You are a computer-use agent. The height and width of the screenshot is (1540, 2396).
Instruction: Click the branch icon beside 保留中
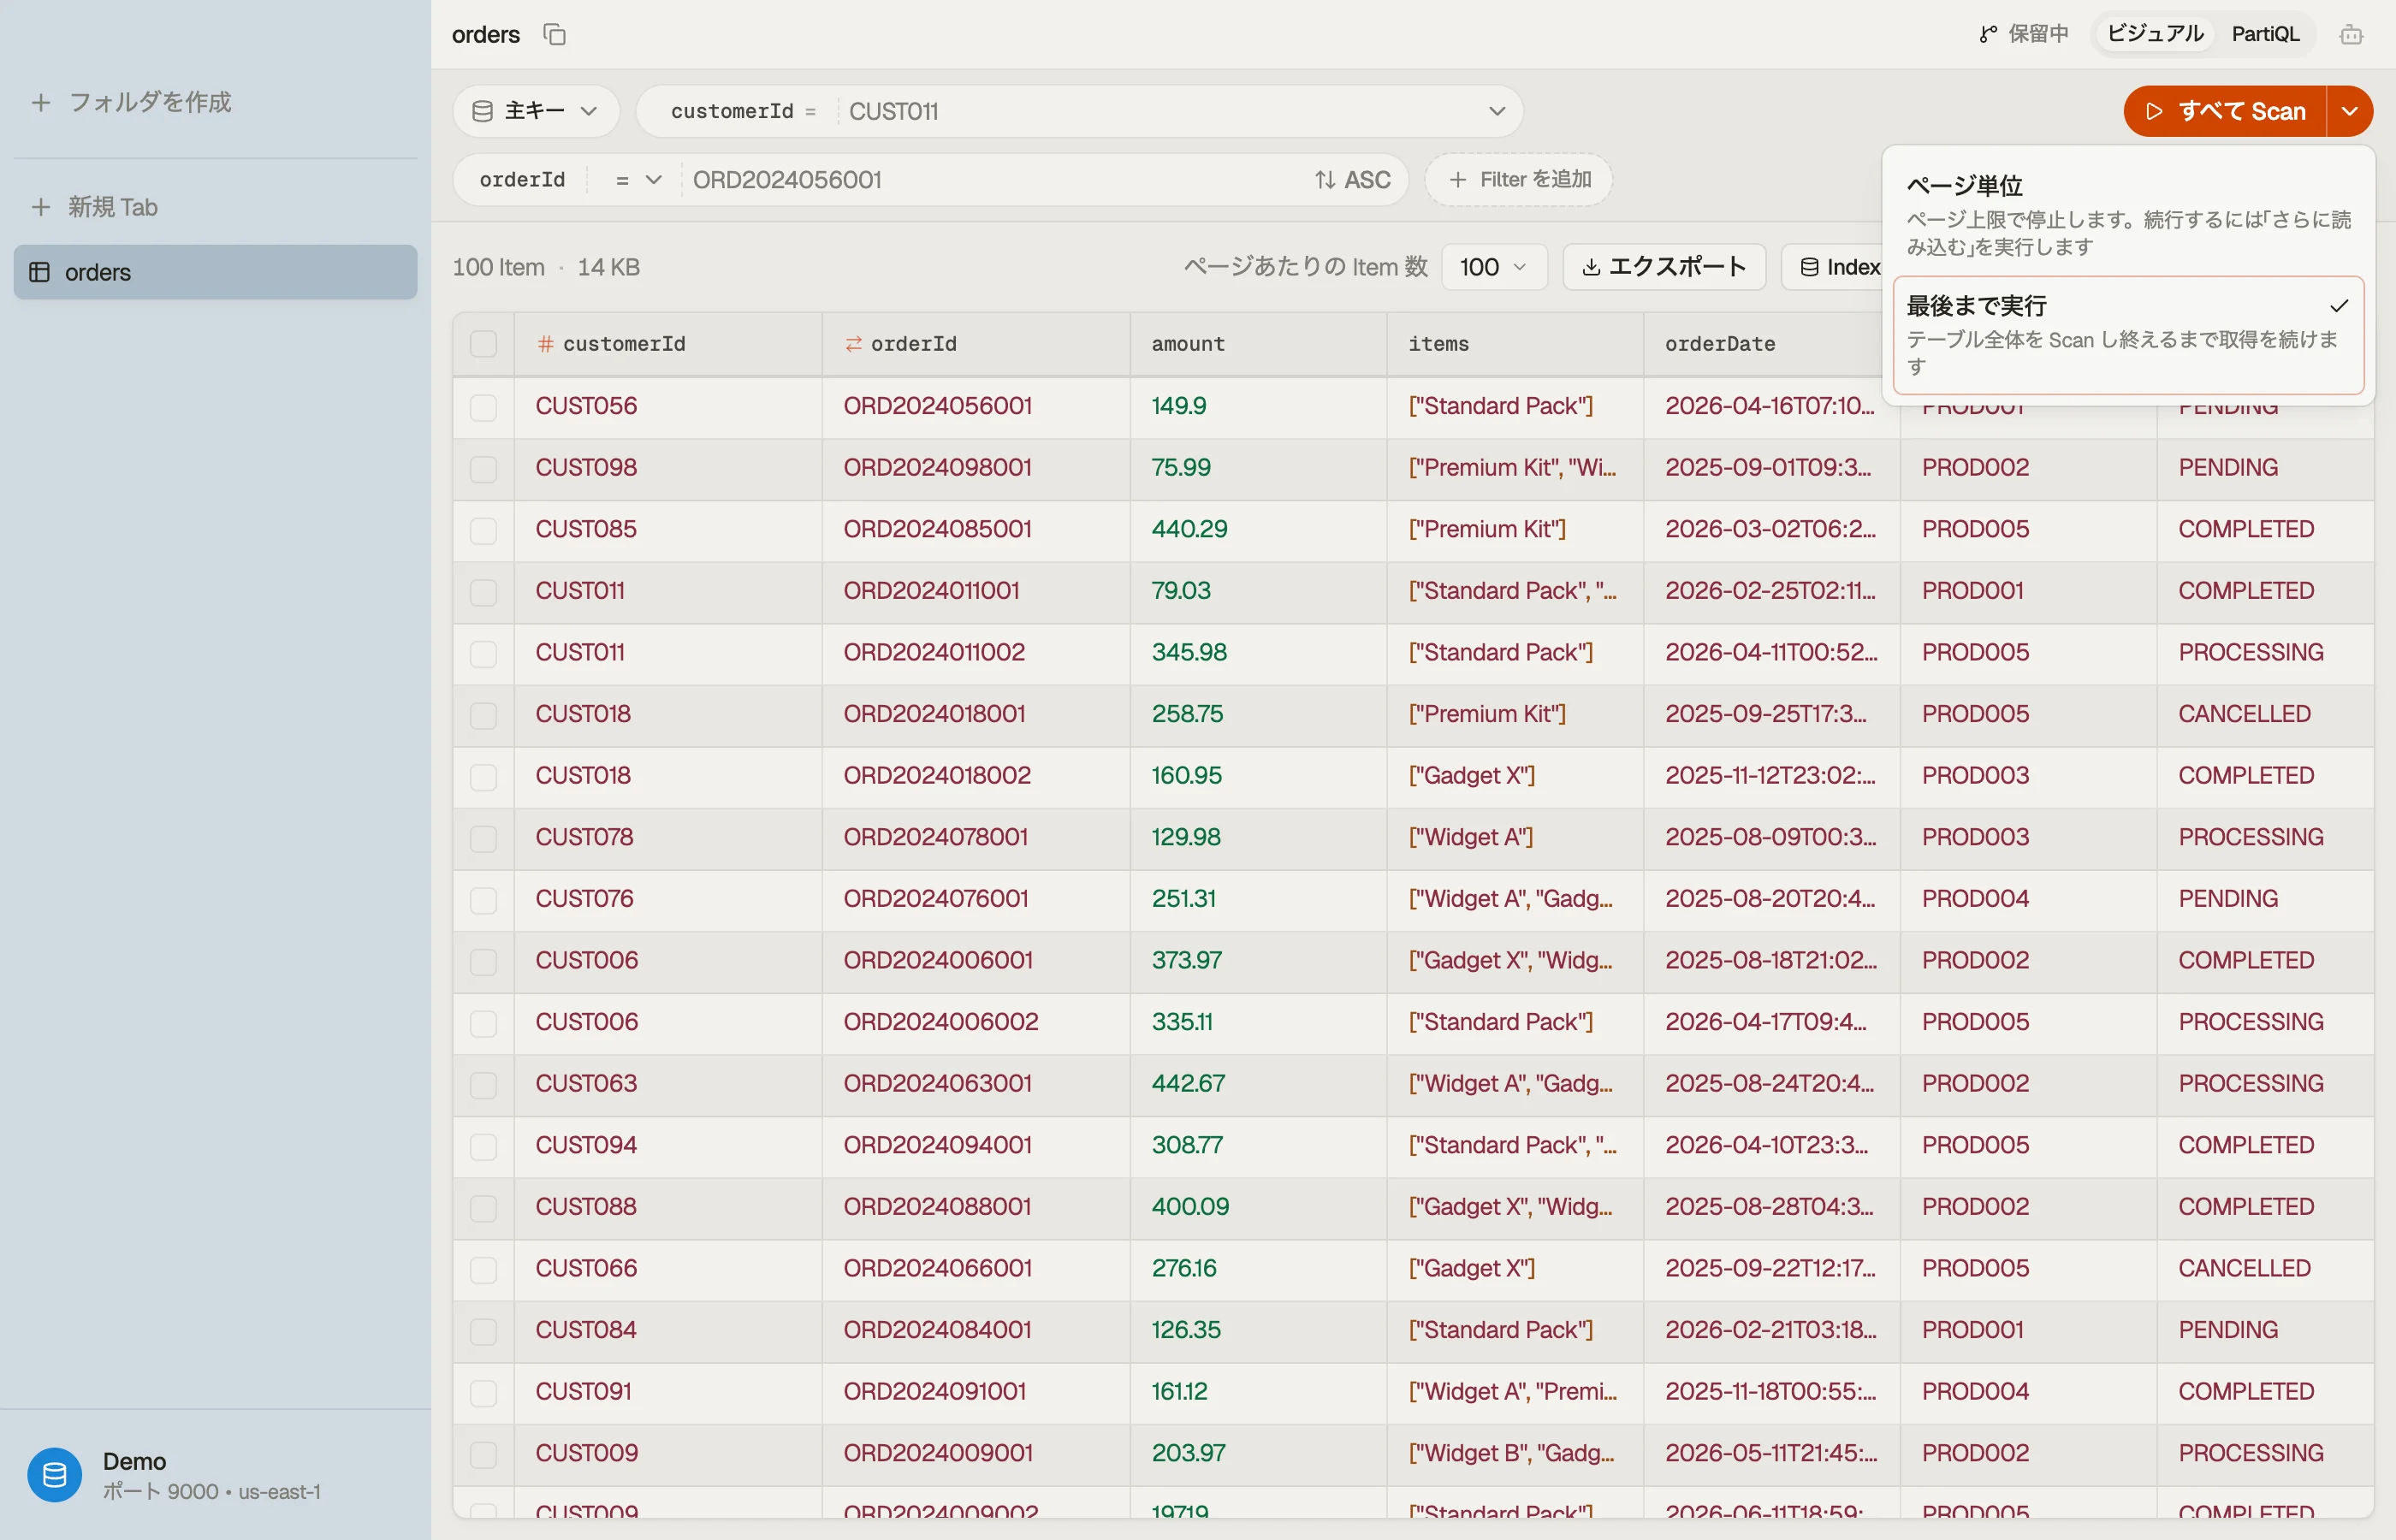tap(1988, 35)
